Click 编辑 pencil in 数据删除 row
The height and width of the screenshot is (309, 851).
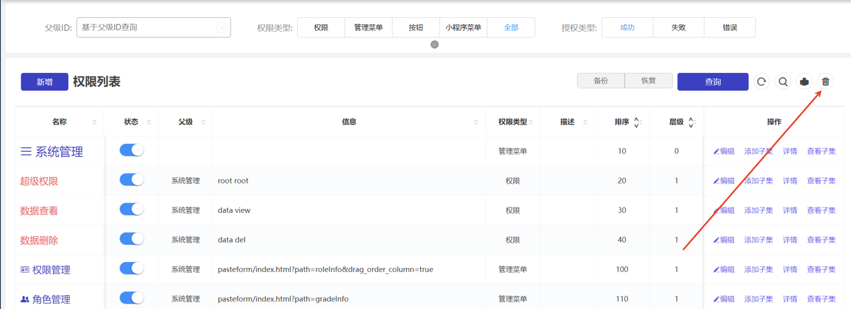coord(724,239)
